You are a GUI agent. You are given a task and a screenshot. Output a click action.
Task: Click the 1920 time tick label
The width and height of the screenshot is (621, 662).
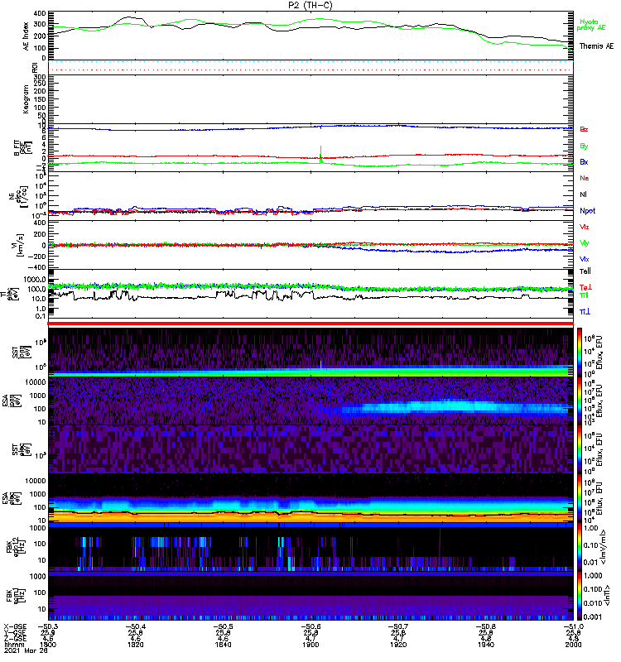[398, 645]
